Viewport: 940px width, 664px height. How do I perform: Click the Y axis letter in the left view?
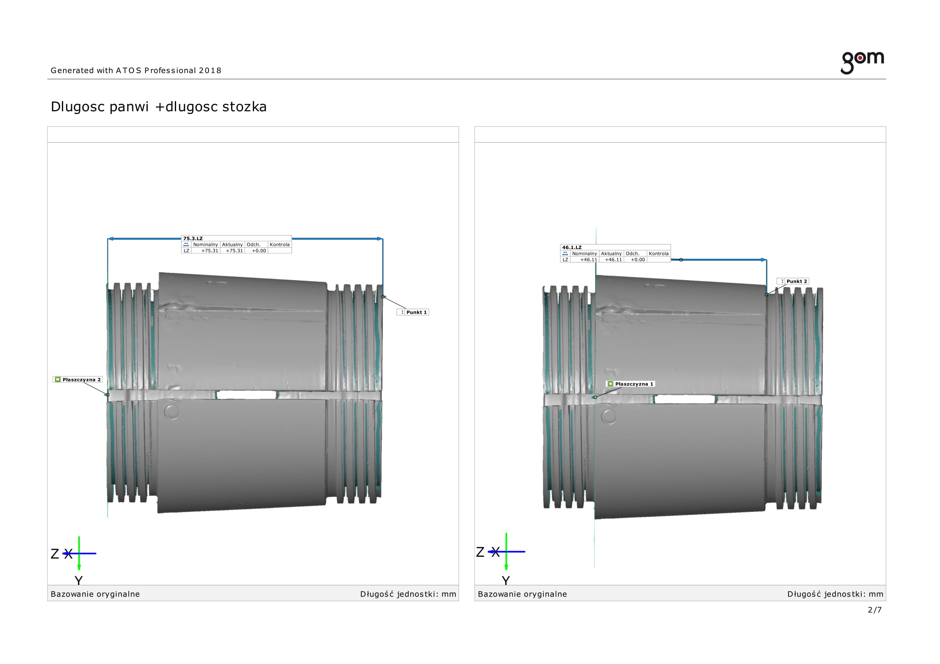pyautogui.click(x=79, y=580)
